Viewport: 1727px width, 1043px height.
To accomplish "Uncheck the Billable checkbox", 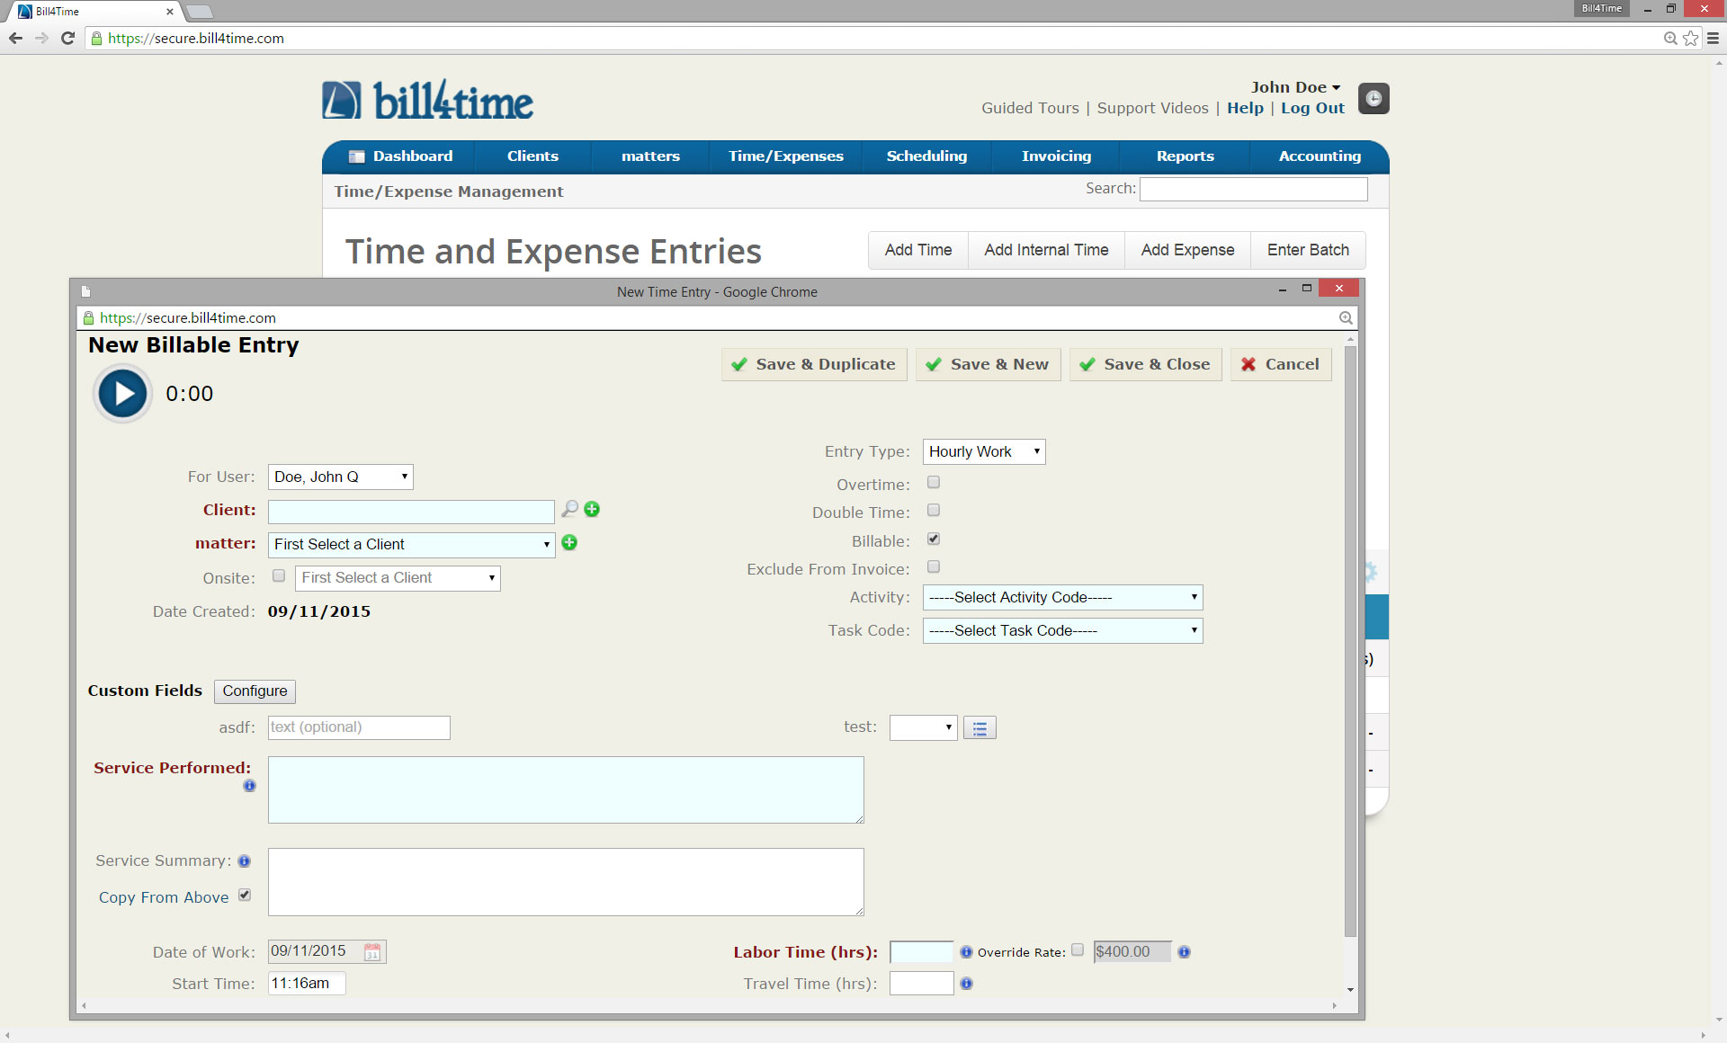I will tap(934, 539).
